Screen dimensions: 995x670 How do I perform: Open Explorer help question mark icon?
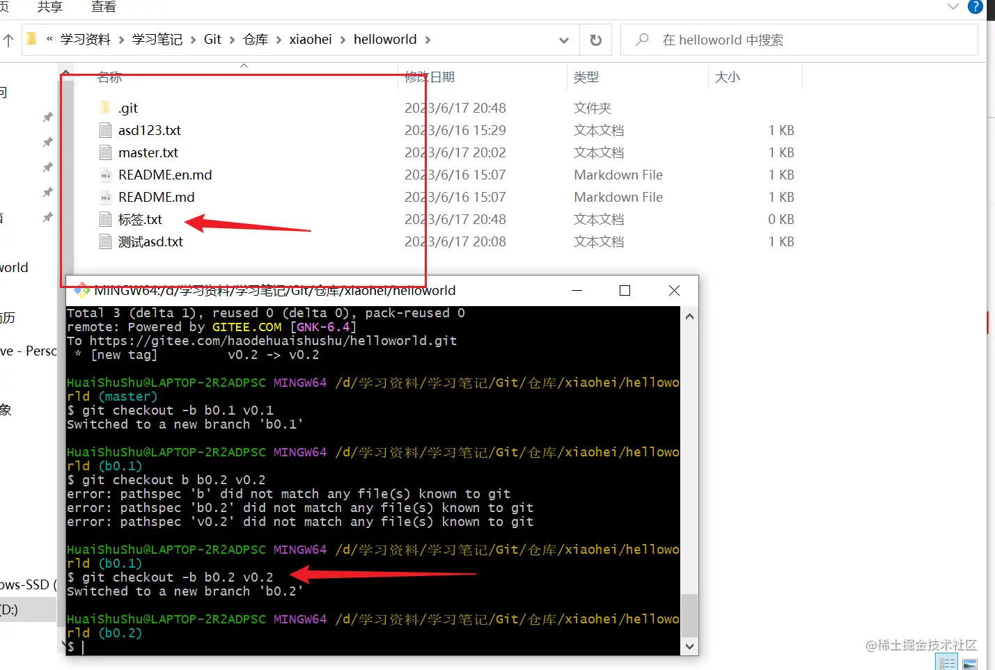click(976, 7)
